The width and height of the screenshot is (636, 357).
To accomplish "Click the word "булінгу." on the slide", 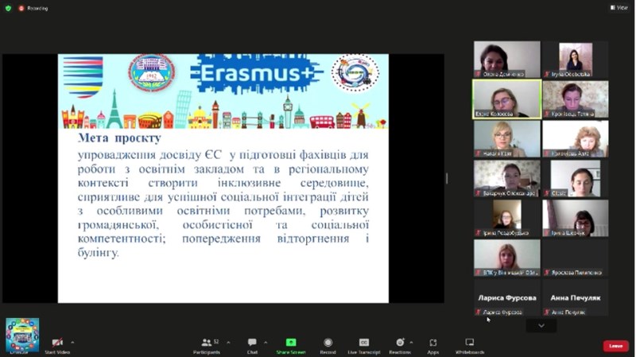I will coord(98,253).
